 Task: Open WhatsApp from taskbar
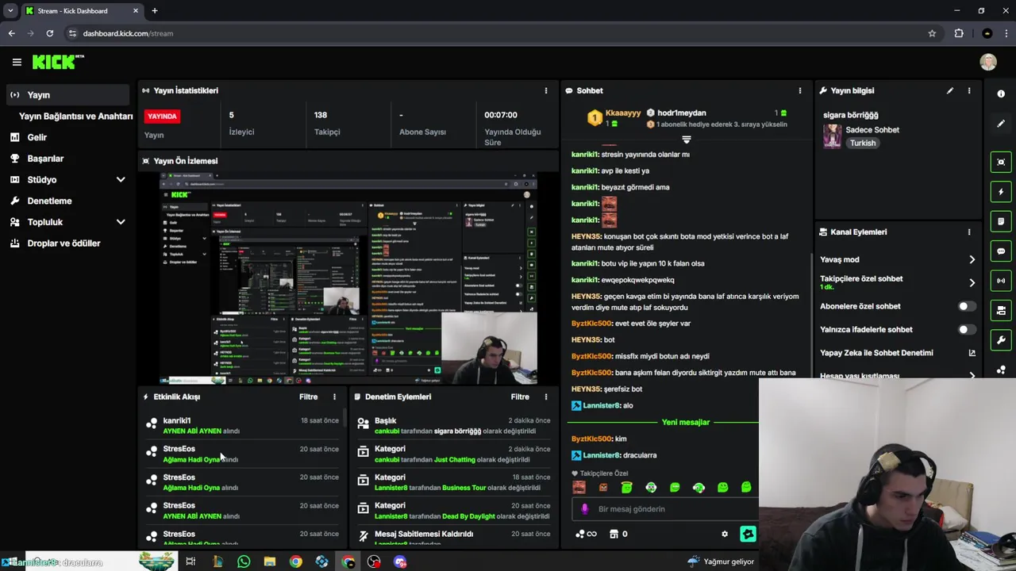click(x=244, y=561)
